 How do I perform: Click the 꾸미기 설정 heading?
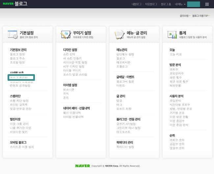pos(82,33)
